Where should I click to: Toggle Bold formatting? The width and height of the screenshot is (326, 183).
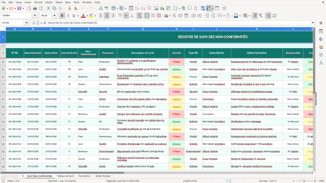[62, 16]
